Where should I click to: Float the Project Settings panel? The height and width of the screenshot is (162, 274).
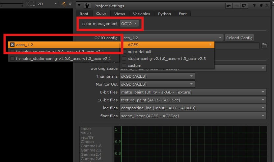261,6
